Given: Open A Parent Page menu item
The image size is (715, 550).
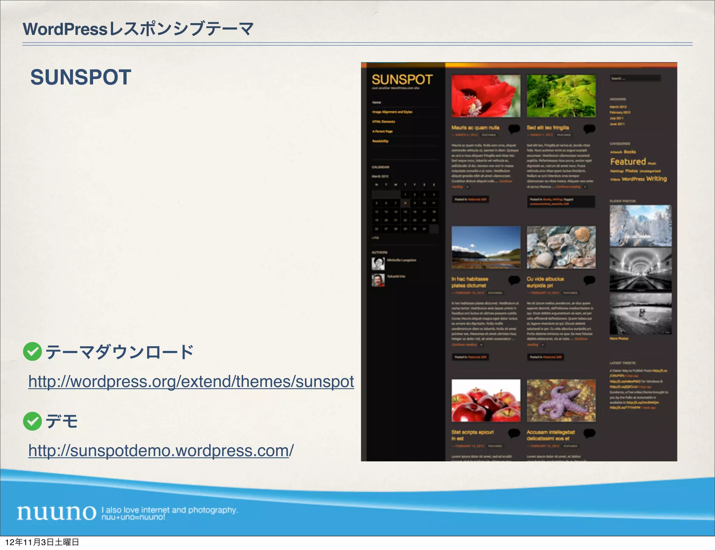Looking at the screenshot, I should click(382, 131).
